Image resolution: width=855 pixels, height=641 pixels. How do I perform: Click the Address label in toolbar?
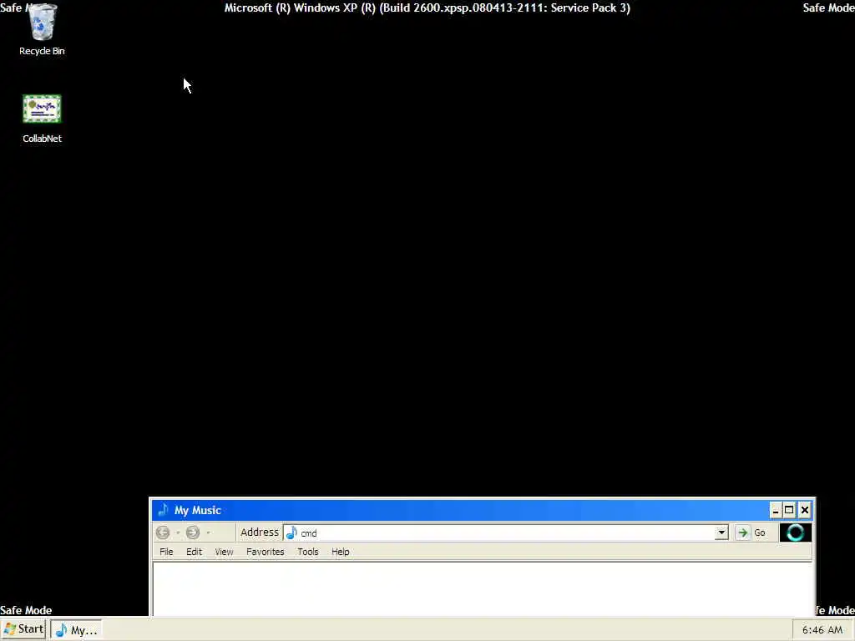(x=260, y=532)
